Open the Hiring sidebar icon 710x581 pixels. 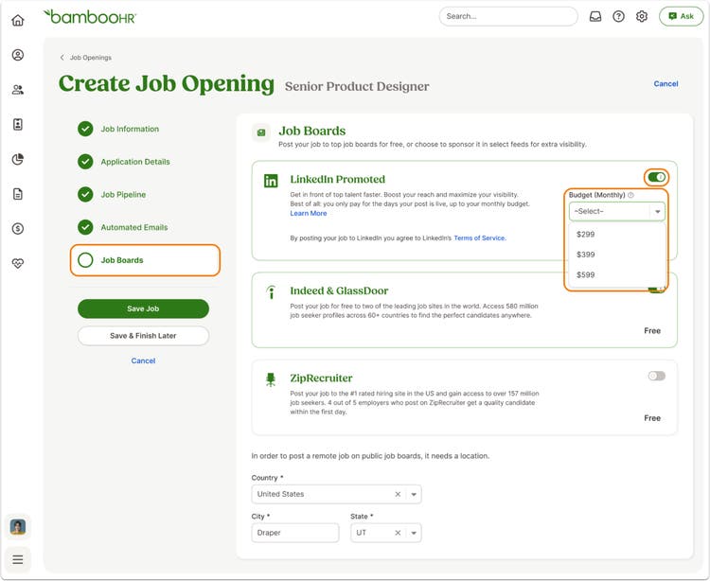point(18,125)
